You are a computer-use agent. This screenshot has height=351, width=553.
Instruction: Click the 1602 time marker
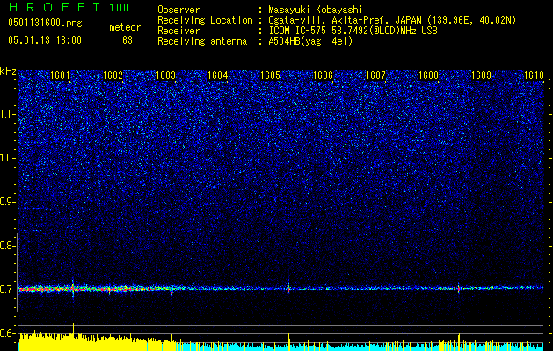113,75
